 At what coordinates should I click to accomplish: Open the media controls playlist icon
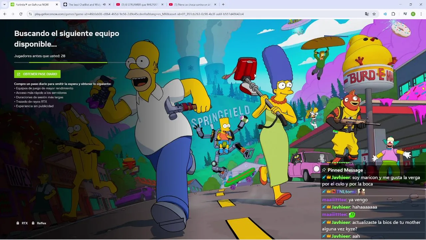(405, 14)
